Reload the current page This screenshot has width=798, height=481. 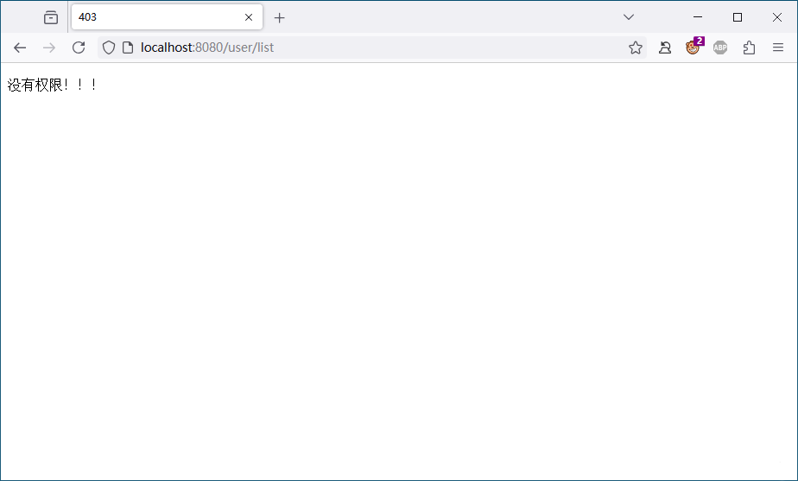79,47
